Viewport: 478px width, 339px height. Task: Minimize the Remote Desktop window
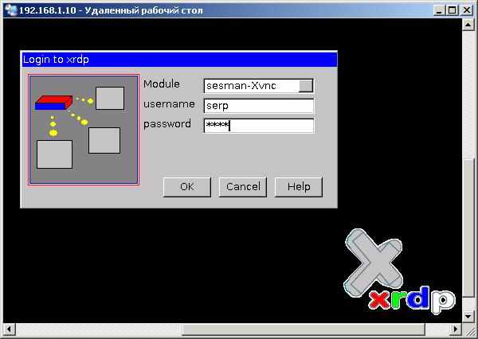[439, 10]
